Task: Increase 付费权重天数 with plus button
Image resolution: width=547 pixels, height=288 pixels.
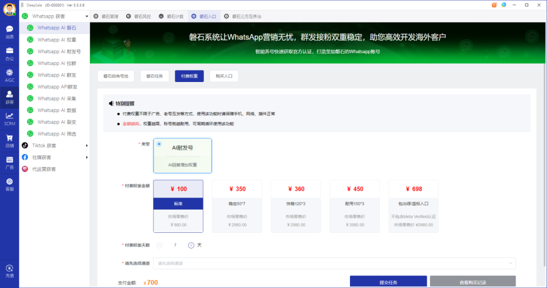Action: [191, 245]
